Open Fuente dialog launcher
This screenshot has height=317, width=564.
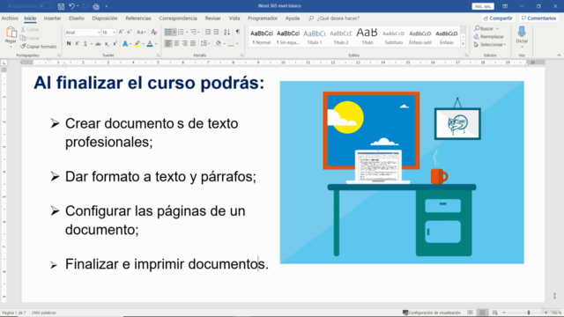pyautogui.click(x=158, y=55)
